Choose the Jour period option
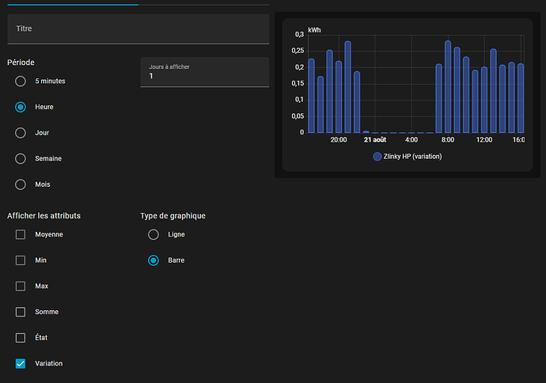546x383 pixels. pos(21,133)
